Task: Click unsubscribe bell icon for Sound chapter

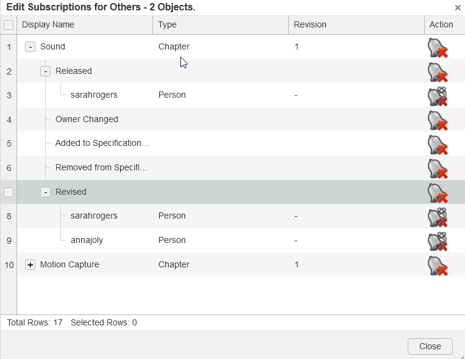Action: 438,48
